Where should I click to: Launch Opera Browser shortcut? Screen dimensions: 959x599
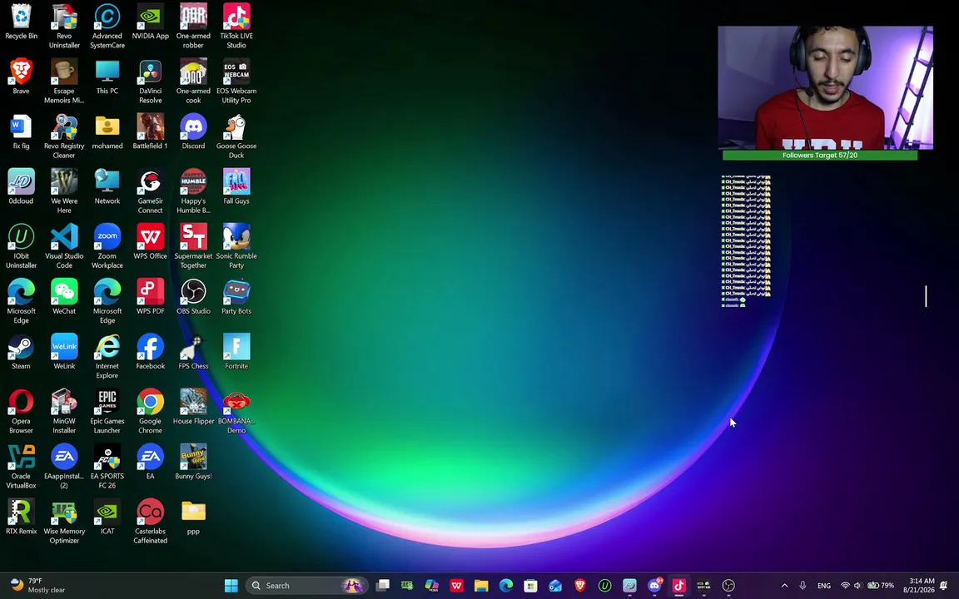[x=22, y=412]
